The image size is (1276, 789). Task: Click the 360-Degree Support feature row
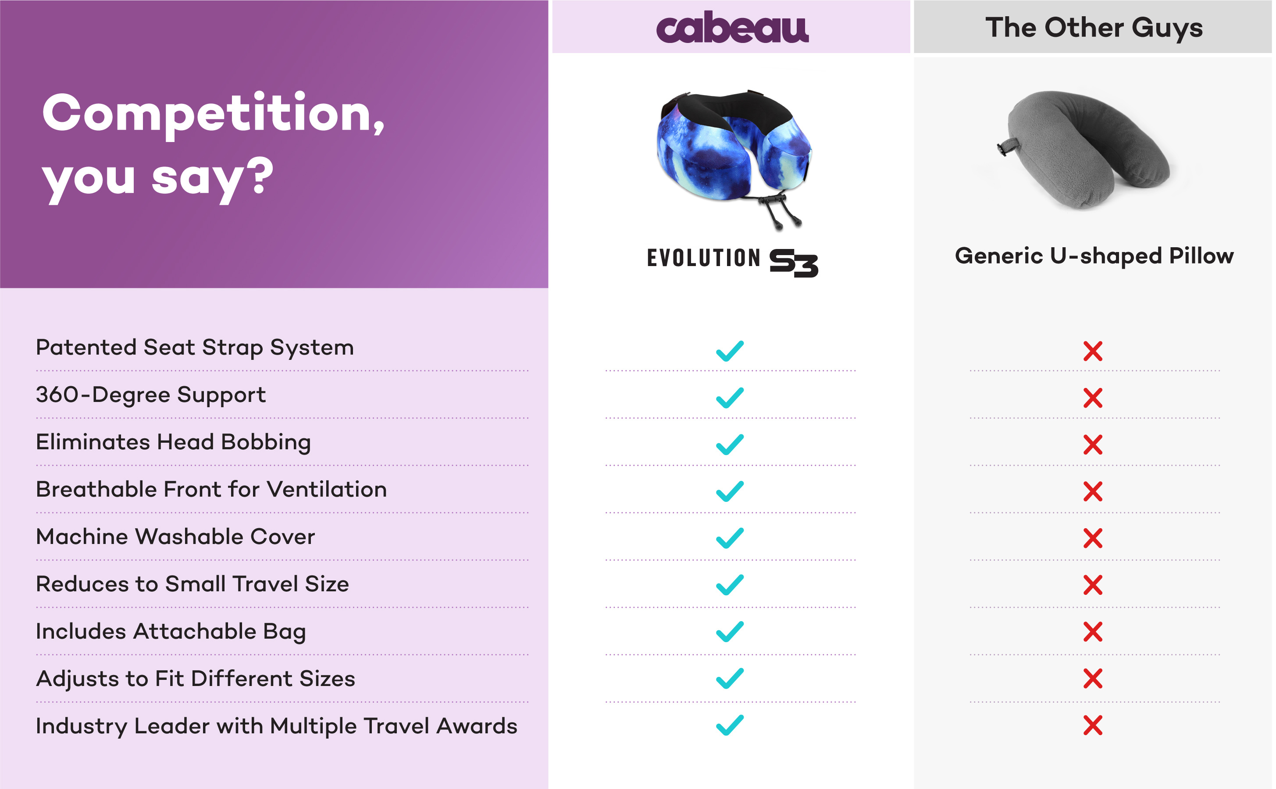[x=282, y=395]
